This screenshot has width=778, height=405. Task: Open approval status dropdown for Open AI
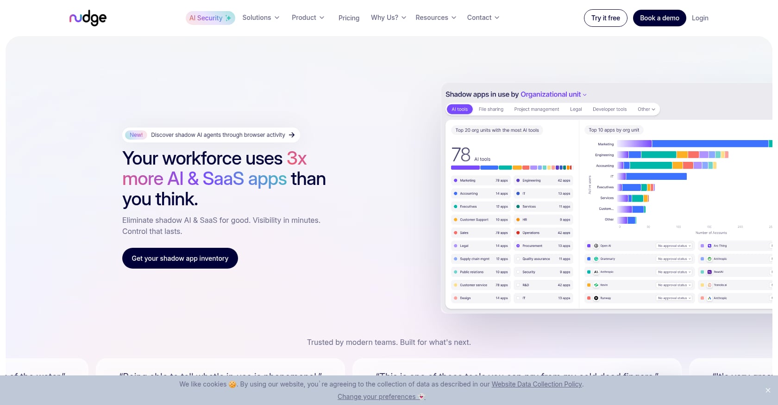tap(674, 246)
